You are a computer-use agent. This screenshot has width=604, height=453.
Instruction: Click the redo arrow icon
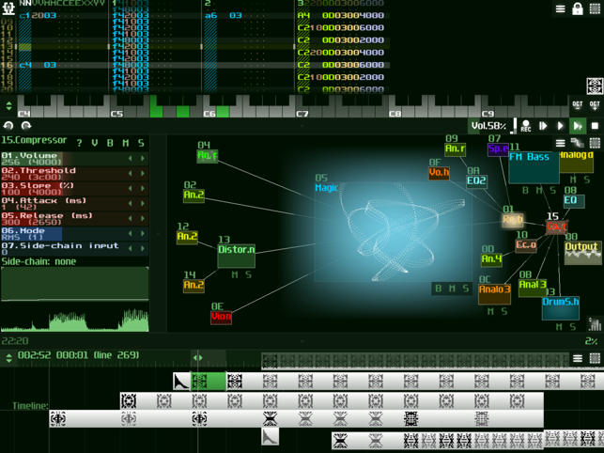[x=26, y=126]
